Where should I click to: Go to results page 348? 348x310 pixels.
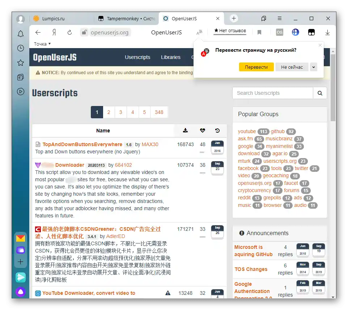[x=159, y=112]
